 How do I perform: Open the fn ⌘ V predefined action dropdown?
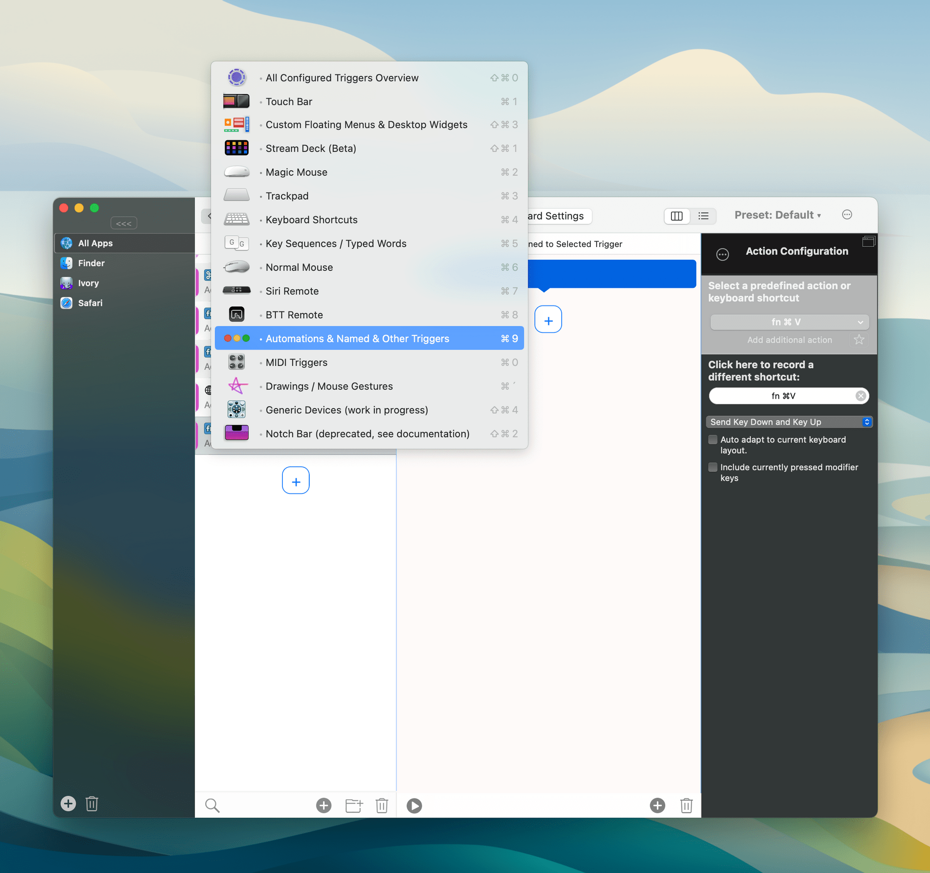(x=790, y=322)
